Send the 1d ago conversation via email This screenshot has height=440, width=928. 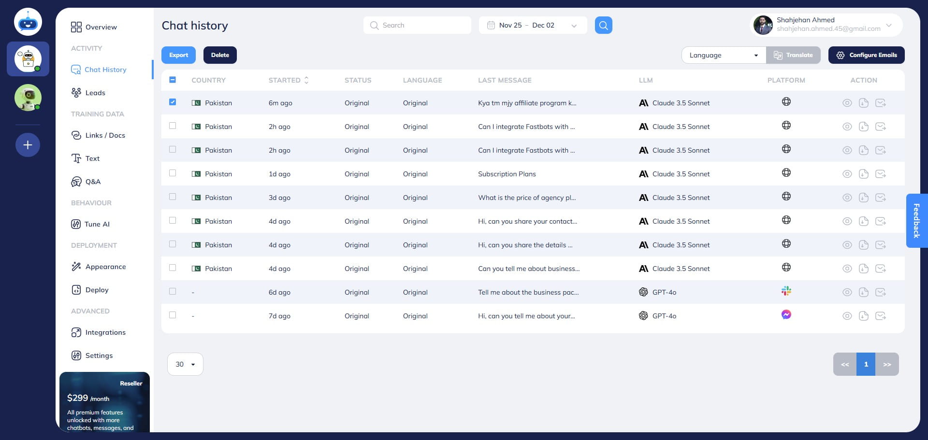(881, 173)
